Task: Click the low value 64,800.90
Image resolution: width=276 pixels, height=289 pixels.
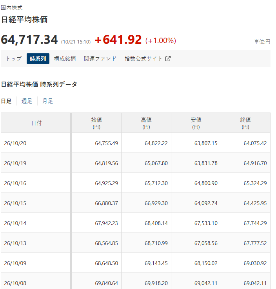Action: 206,183
